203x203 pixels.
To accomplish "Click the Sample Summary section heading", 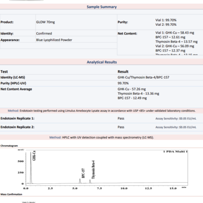I will 102,7.
